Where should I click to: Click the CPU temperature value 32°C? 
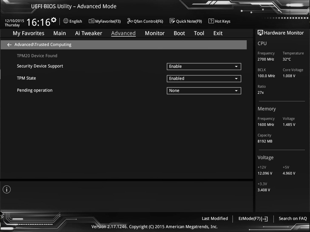click(x=287, y=59)
